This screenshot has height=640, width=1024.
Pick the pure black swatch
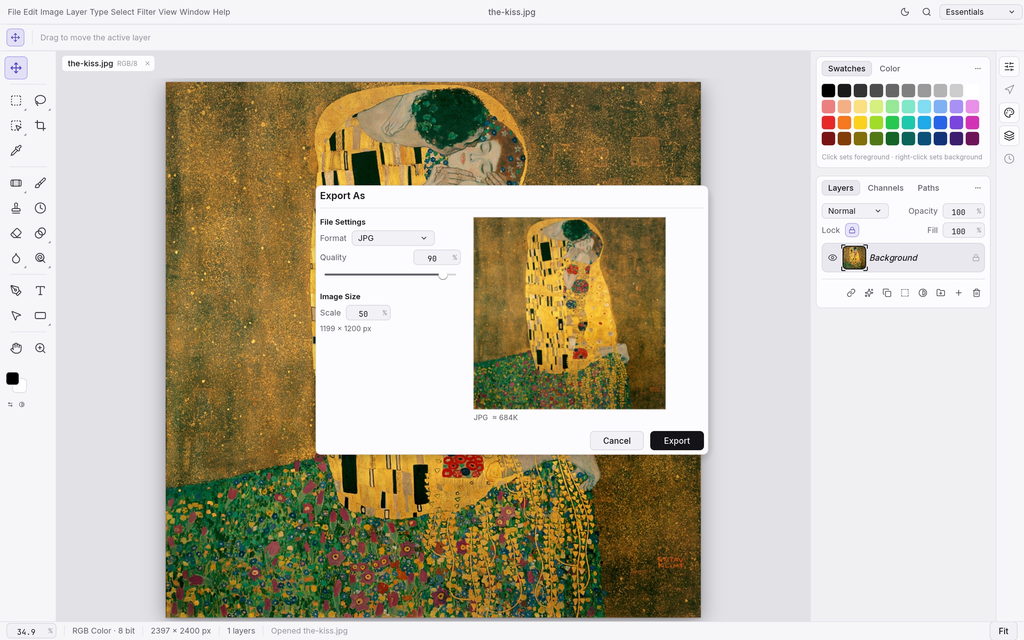[828, 90]
